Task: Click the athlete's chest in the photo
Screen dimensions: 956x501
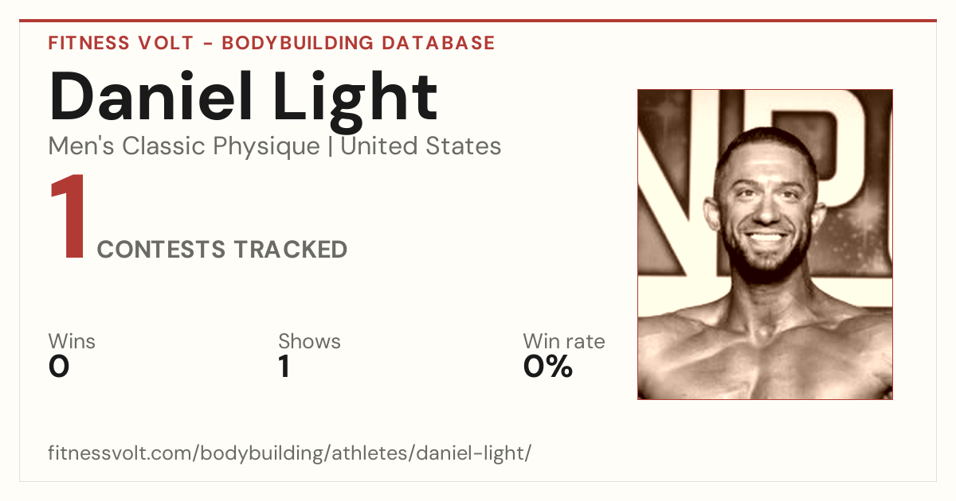Action: [765, 358]
